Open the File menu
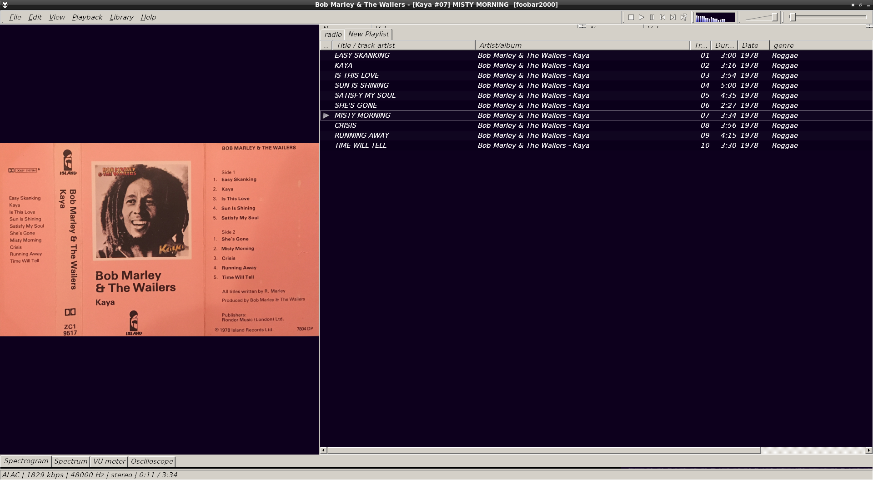 [15, 17]
